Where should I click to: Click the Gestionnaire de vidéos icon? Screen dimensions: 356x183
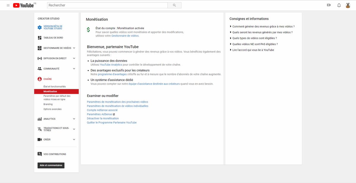[39, 48]
